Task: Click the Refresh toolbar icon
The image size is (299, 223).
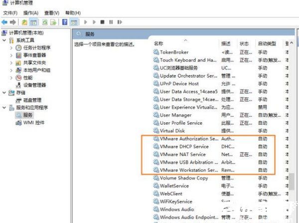Action: [x=45, y=22]
